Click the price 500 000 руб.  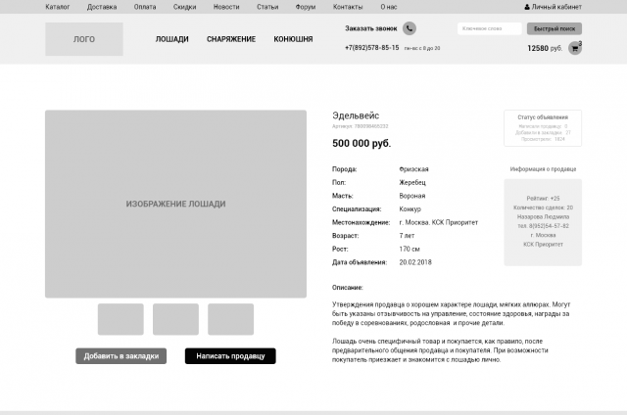(x=362, y=143)
